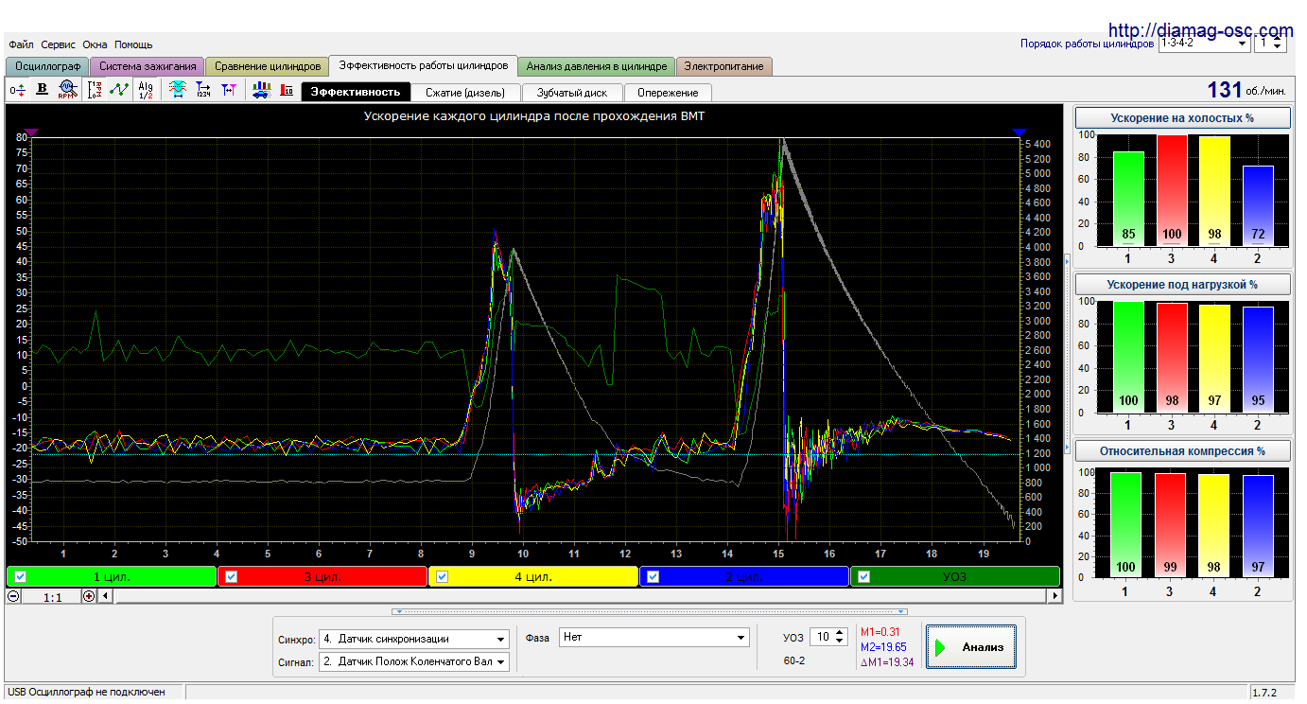Switch to Анализ давления в цилиндре tab
The width and height of the screenshot is (1307, 704).
click(597, 66)
